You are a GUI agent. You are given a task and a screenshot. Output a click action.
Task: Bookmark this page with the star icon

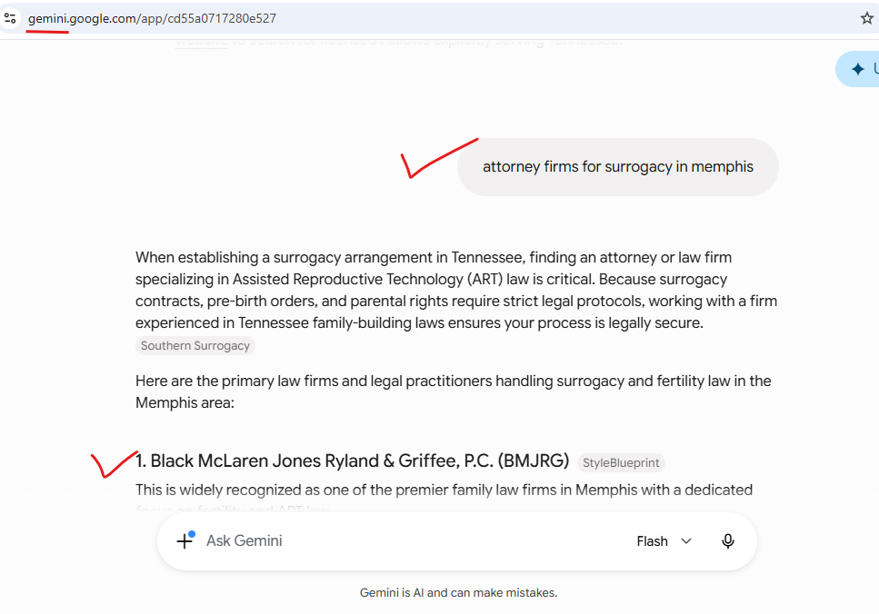point(866,18)
